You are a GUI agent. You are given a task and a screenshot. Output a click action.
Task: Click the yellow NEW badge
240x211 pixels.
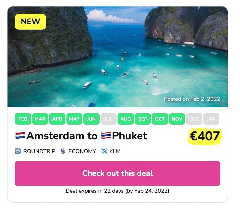pos(31,22)
